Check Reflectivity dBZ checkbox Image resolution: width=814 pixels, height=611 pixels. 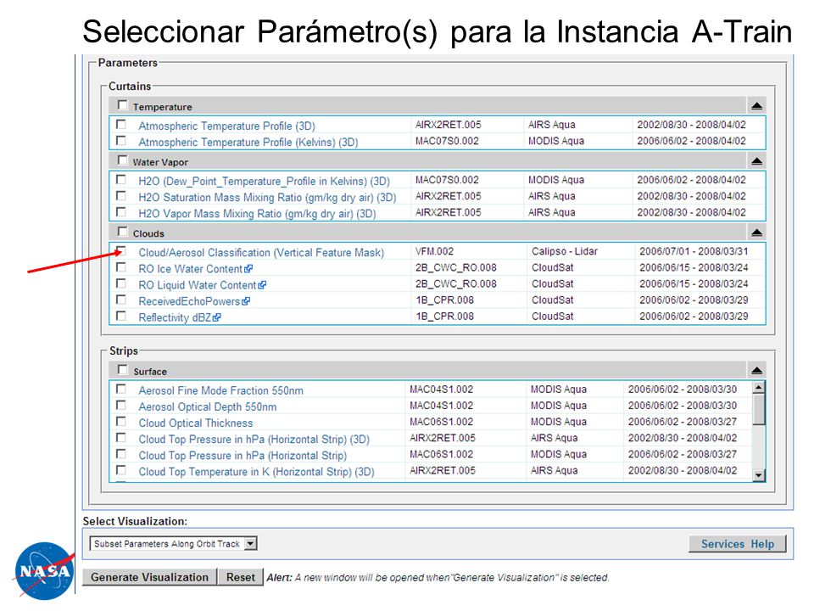point(121,316)
